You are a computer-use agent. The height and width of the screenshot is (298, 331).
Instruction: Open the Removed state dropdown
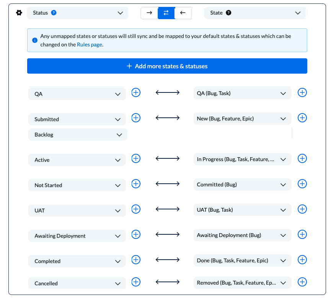tap(242, 283)
